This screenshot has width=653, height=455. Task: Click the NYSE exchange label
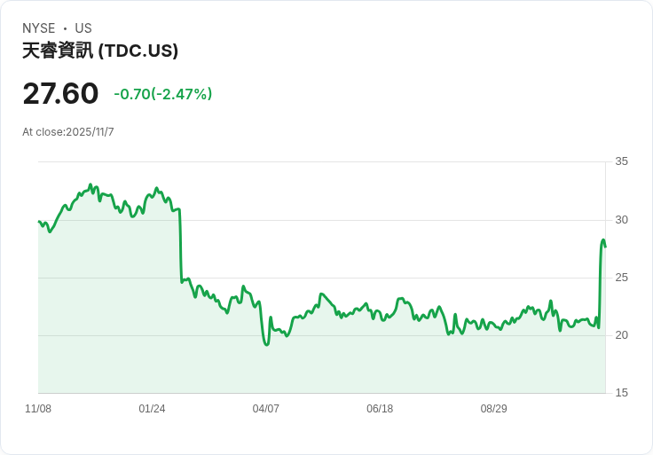coord(39,28)
